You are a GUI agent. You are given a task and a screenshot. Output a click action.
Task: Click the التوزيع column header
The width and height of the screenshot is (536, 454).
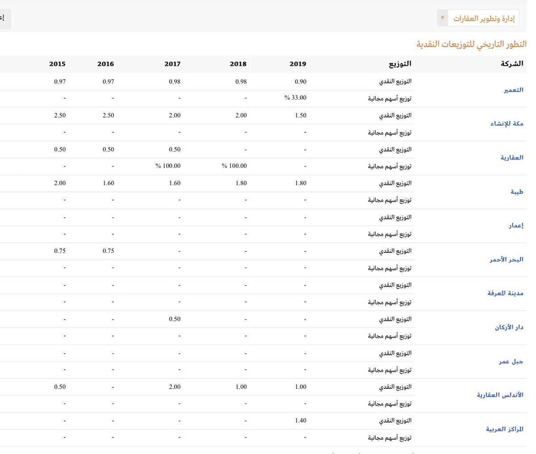[400, 64]
